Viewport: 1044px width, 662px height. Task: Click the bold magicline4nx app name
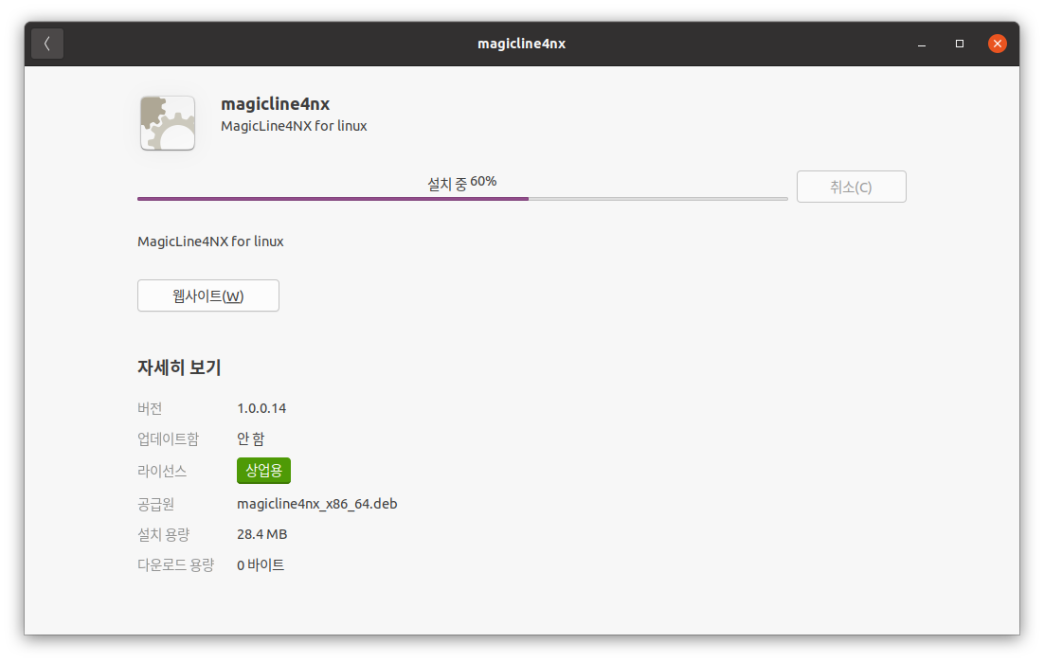pyautogui.click(x=275, y=104)
